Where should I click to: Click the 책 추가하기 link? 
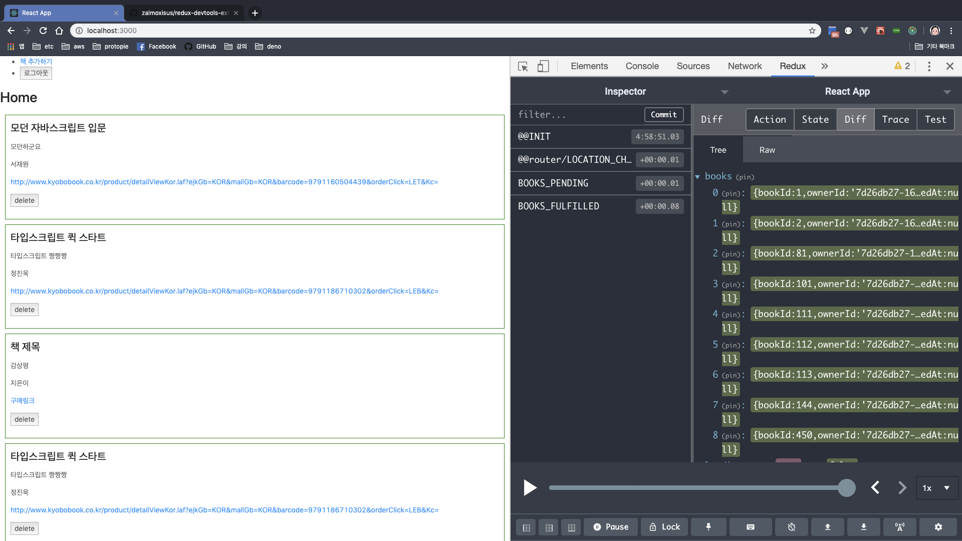[36, 61]
